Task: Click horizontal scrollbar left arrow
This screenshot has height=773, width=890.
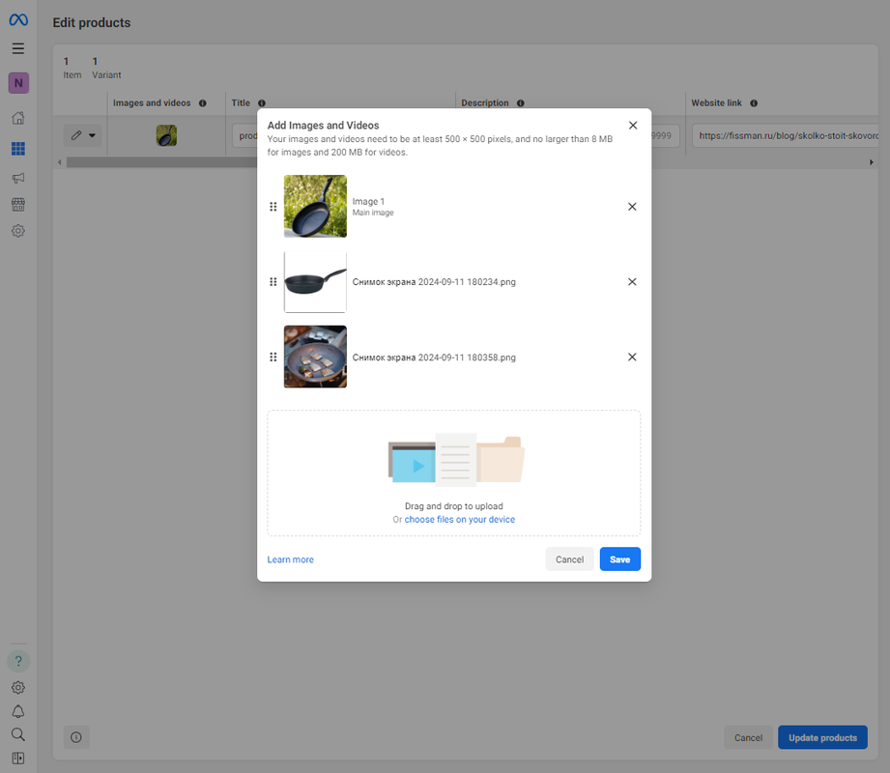Action: click(60, 162)
